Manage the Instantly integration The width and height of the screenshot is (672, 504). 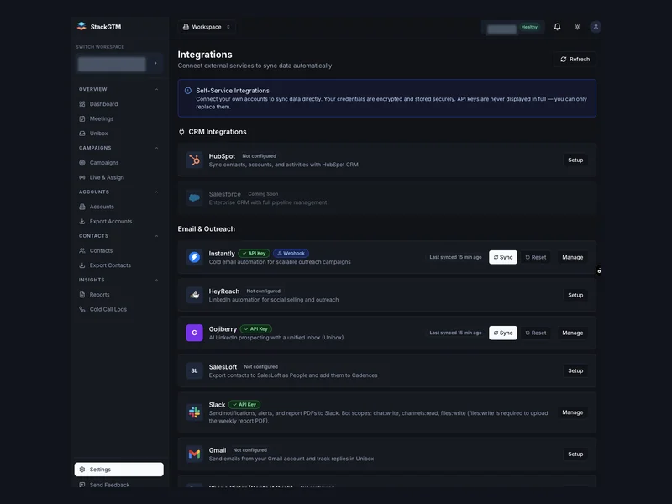573,257
